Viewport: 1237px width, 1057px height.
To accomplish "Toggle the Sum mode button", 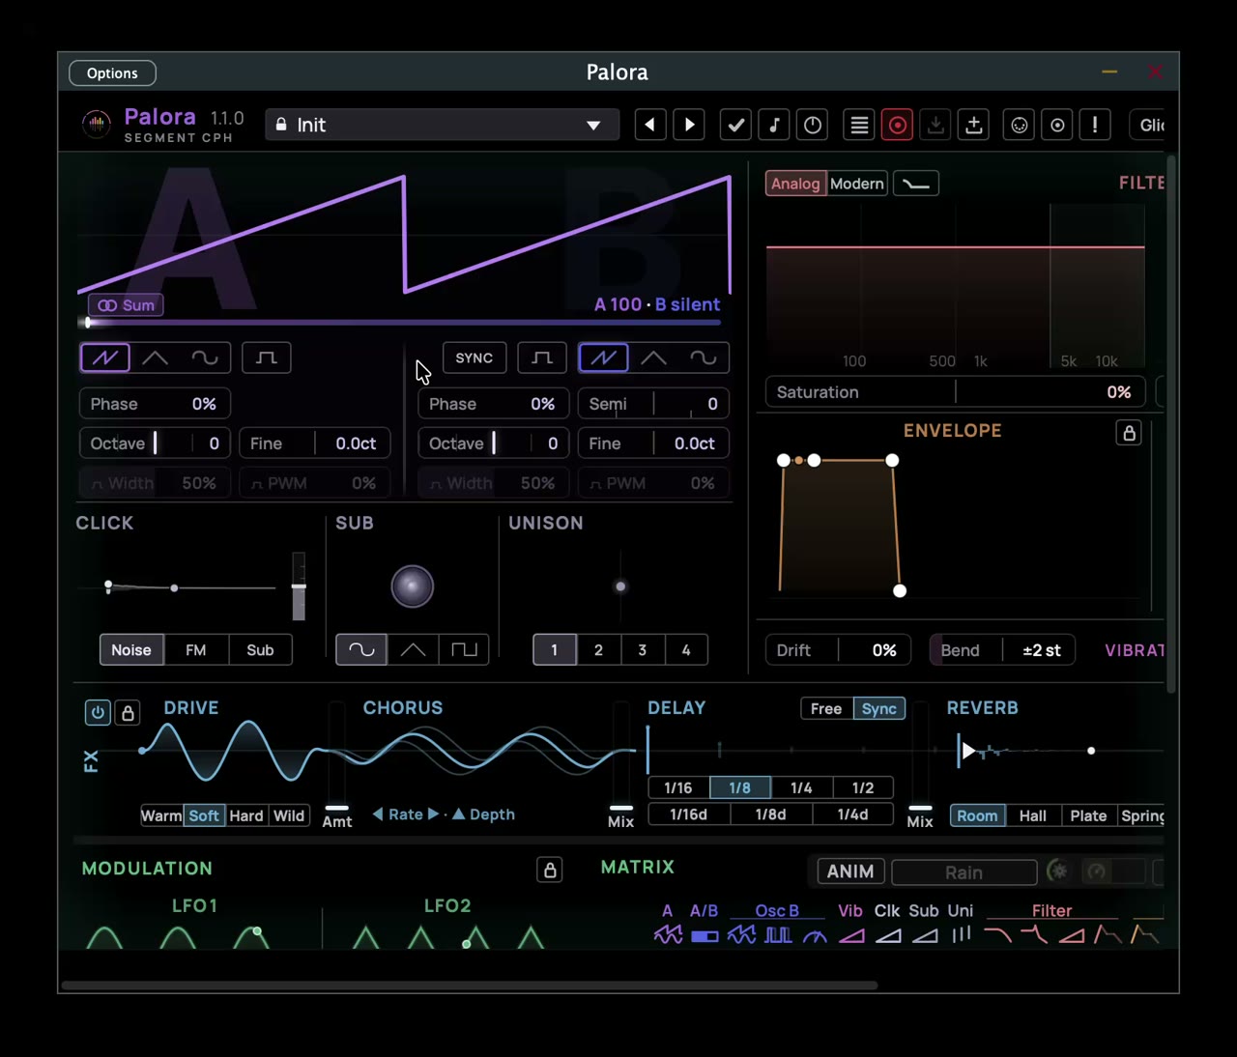I will point(127,305).
